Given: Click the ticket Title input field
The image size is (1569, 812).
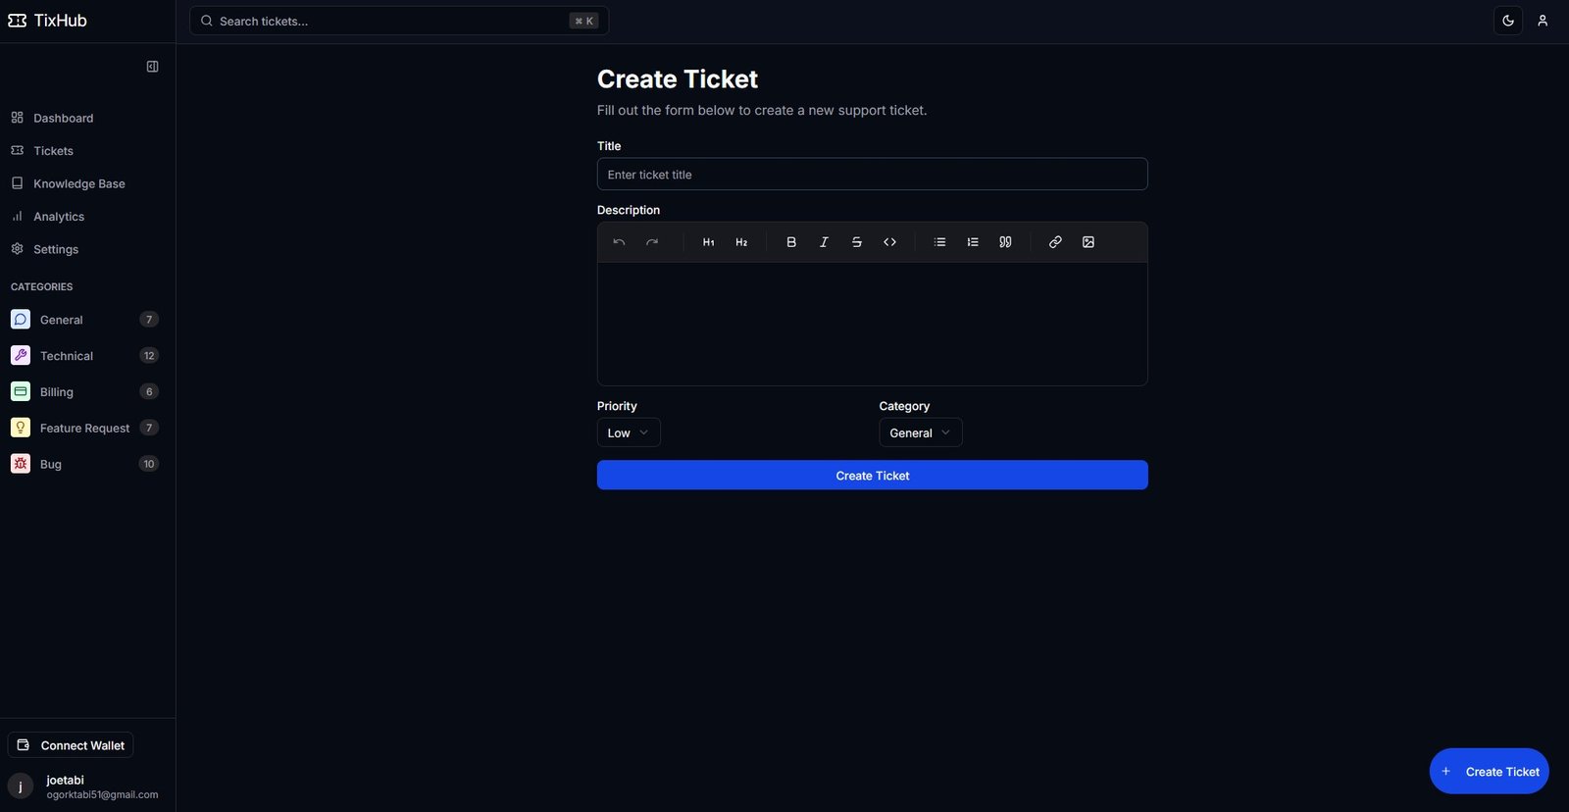Looking at the screenshot, I should [873, 175].
